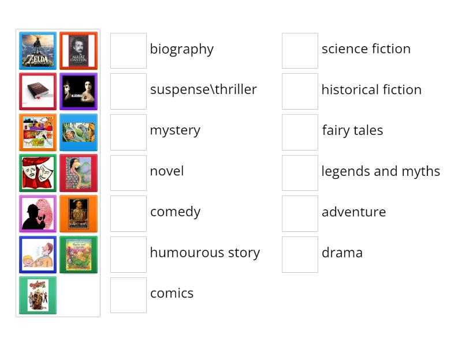462x346 pixels.
Task: Click the answer box beside science fiction
Action: pyautogui.click(x=300, y=50)
